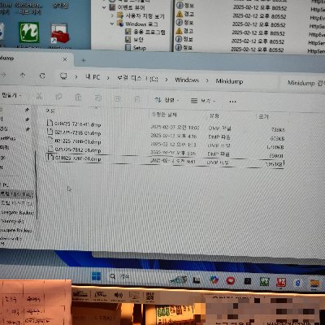Expand chevron after 로컬 디스크 (C:) in breadcrumb
Viewport: 325px width, 325px height.
tap(167, 80)
